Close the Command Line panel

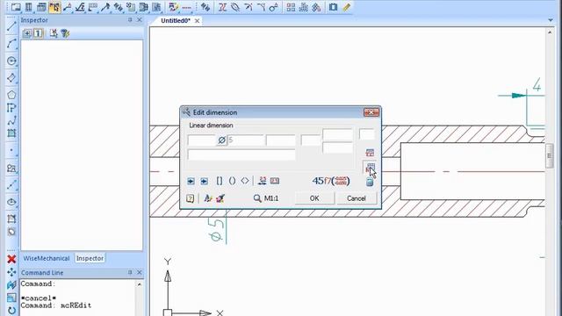tap(140, 273)
